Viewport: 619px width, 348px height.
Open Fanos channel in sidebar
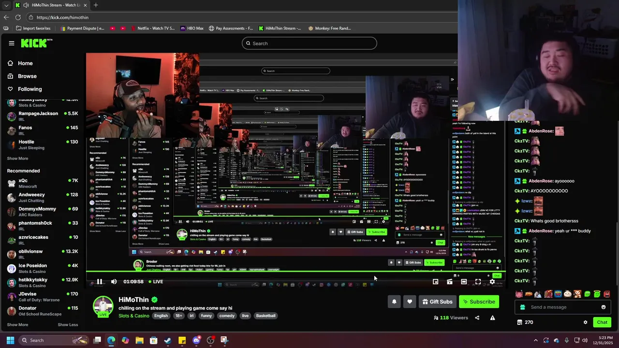click(x=43, y=130)
